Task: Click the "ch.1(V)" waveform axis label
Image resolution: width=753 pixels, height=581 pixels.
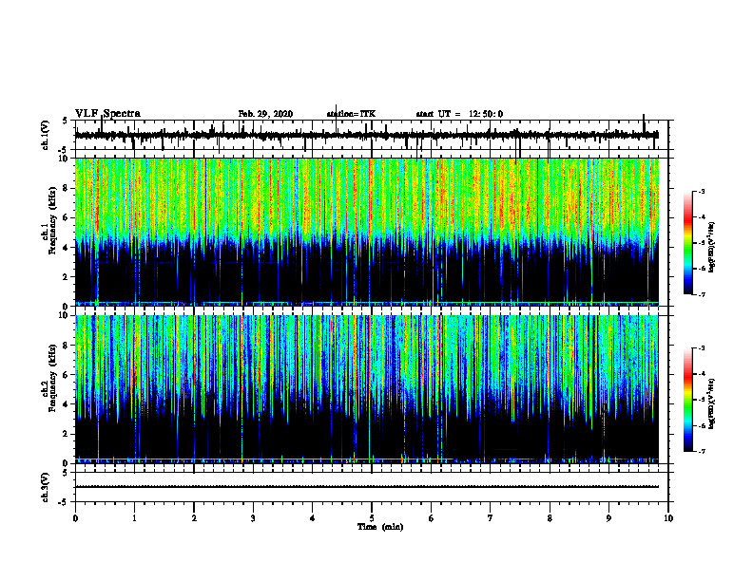Action: (46, 135)
